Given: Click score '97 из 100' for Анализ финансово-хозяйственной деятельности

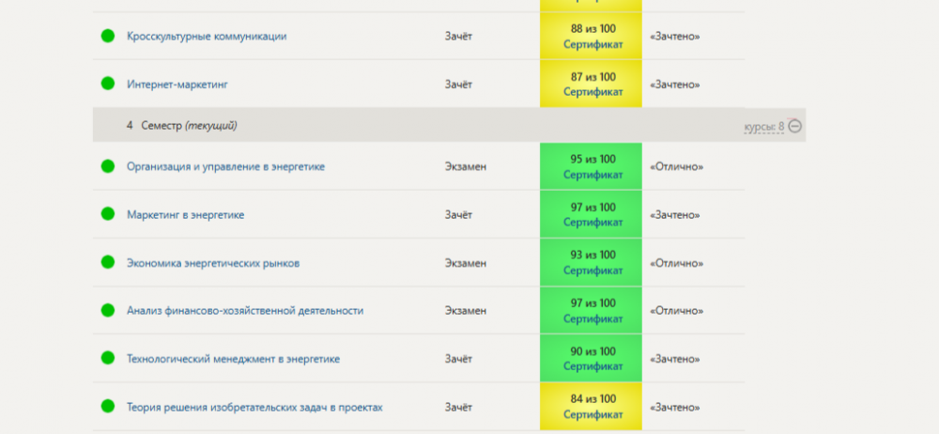Looking at the screenshot, I should coord(593,303).
